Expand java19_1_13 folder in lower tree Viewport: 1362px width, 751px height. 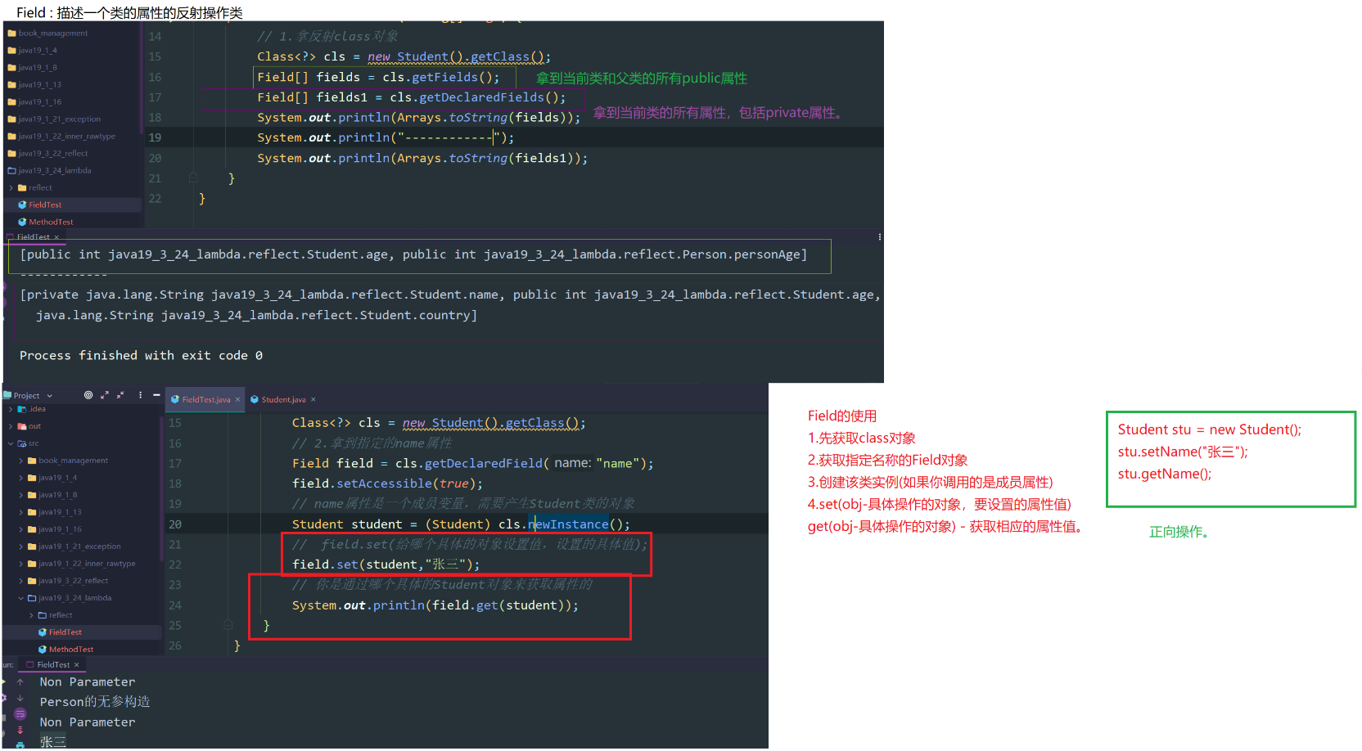[21, 512]
